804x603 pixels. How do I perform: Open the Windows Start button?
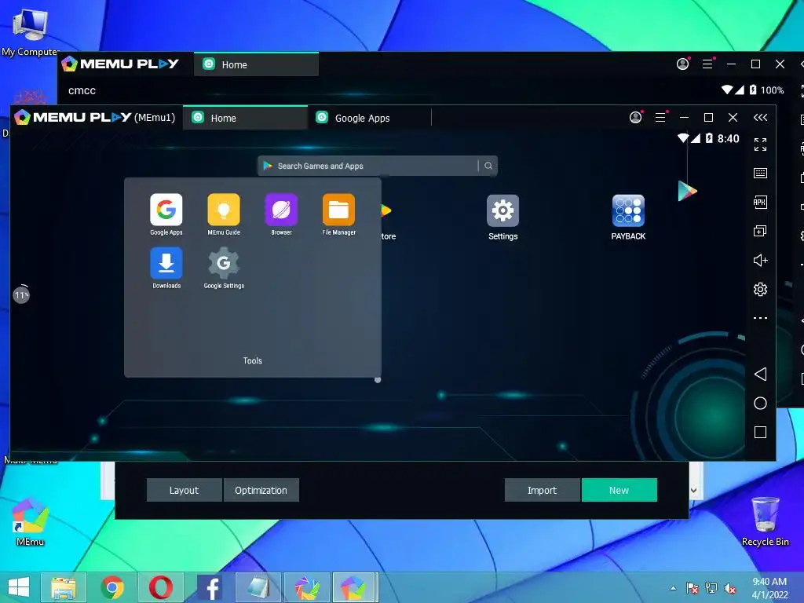(x=19, y=587)
